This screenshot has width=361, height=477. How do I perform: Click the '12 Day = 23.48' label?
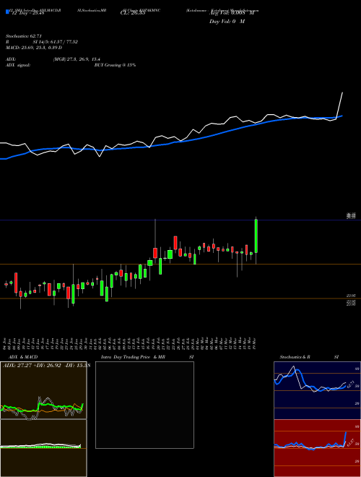28,13
